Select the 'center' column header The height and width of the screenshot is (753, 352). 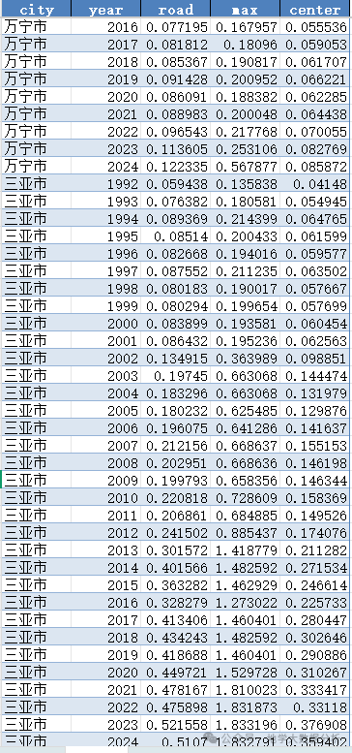(x=314, y=9)
